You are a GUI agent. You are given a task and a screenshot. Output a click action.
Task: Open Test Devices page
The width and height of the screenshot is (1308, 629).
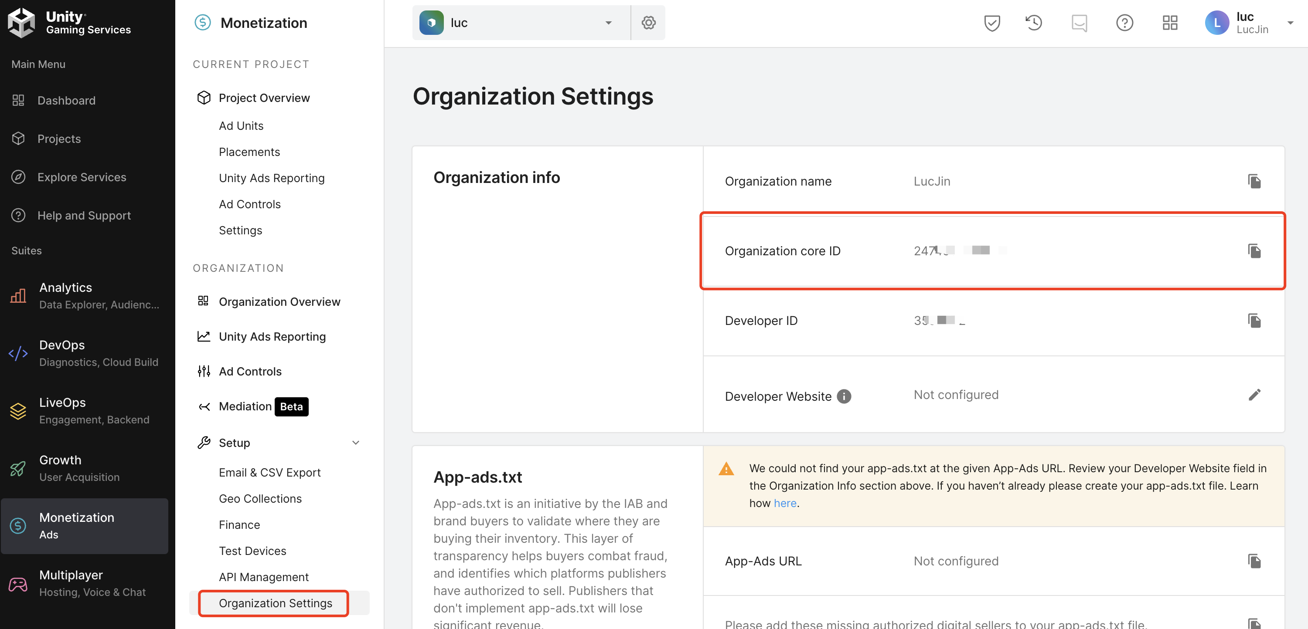coord(252,551)
